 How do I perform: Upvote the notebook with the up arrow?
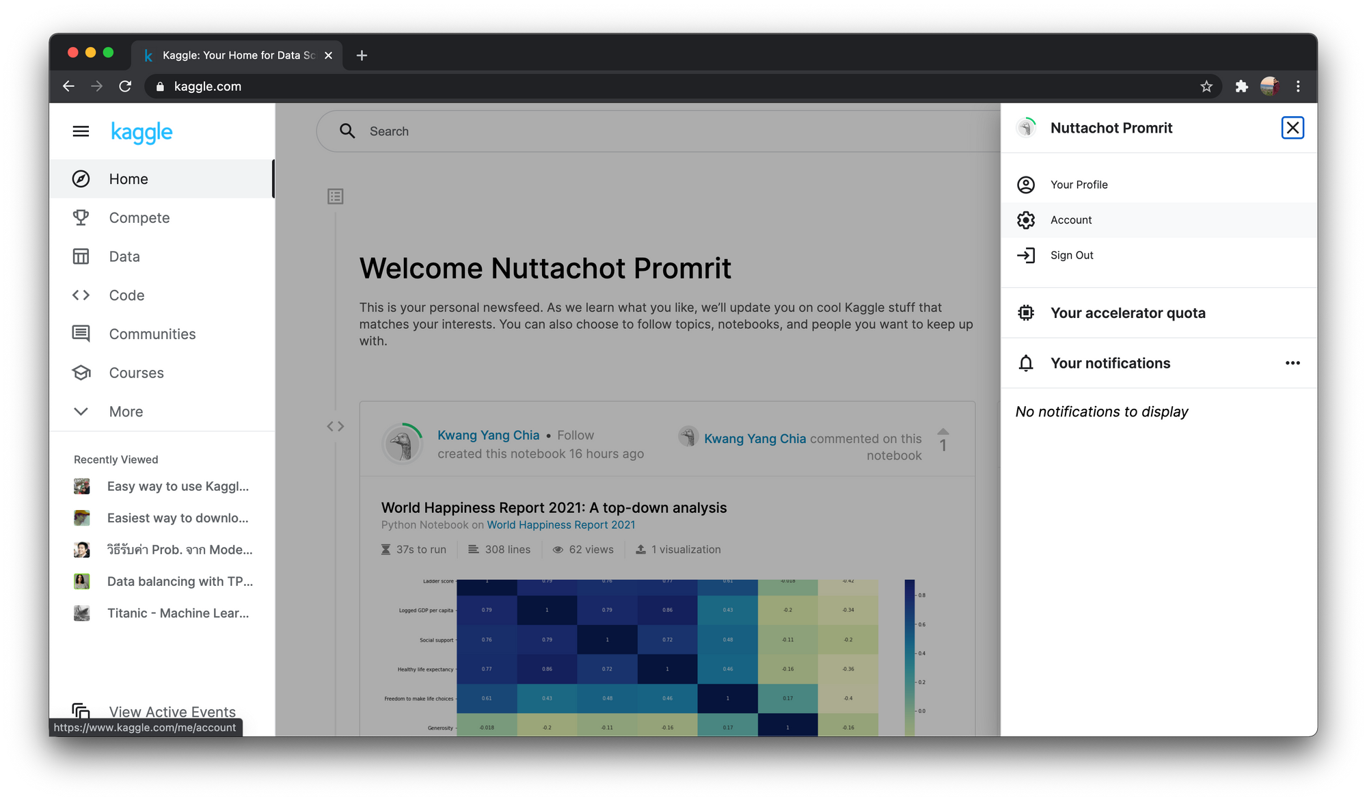coord(943,431)
